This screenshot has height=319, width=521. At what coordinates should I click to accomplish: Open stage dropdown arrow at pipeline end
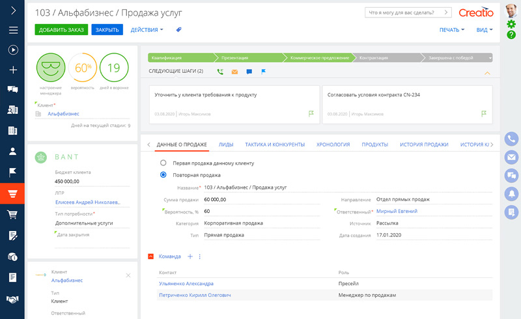490,58
